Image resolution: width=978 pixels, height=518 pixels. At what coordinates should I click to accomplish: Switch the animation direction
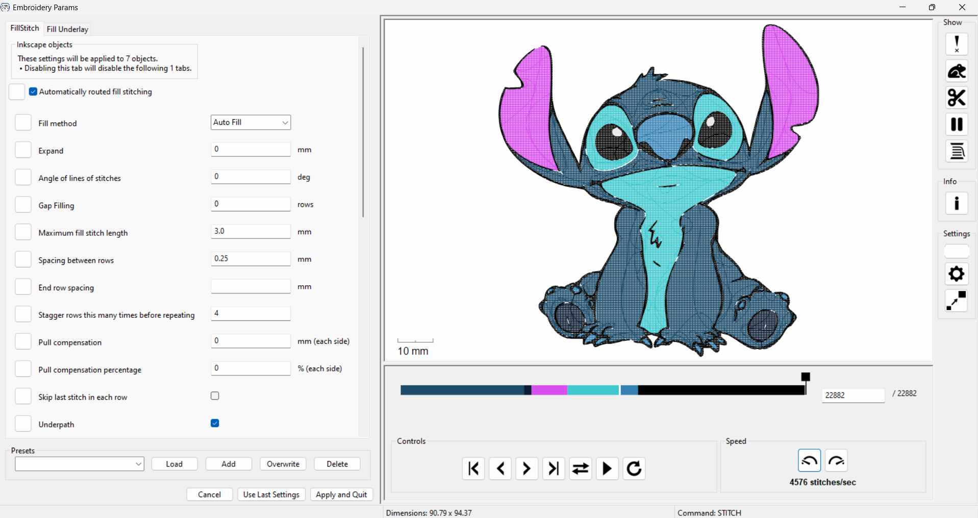(581, 469)
